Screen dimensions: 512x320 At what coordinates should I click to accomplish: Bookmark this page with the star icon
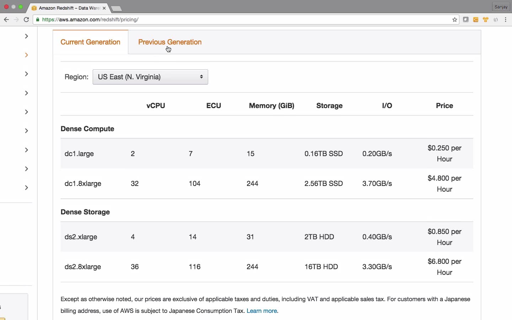pos(455,20)
